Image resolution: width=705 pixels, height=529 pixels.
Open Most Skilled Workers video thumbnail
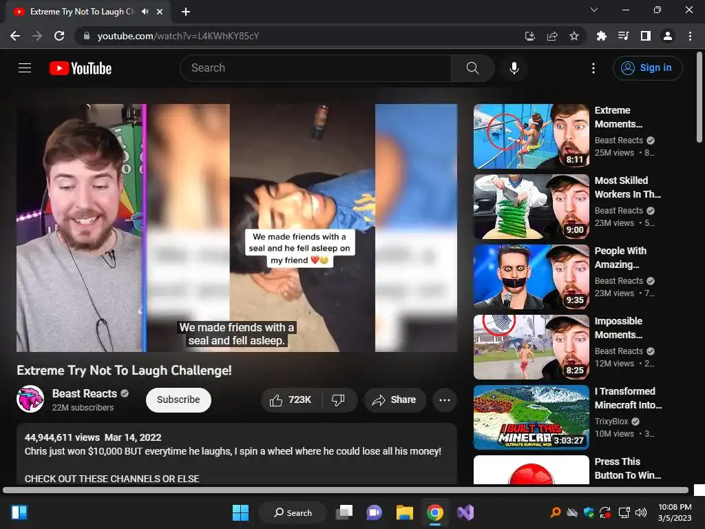[531, 207]
